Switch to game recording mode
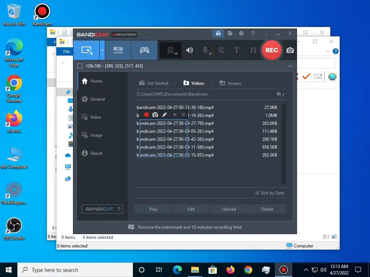Viewport: 370px width, 277px height. (145, 50)
